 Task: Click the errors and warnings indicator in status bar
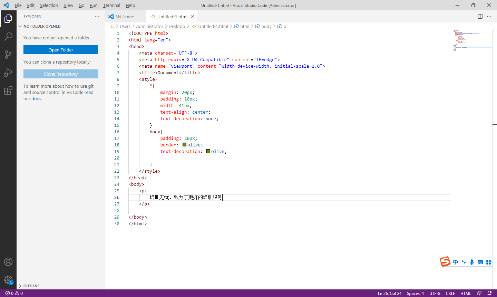pos(13,293)
